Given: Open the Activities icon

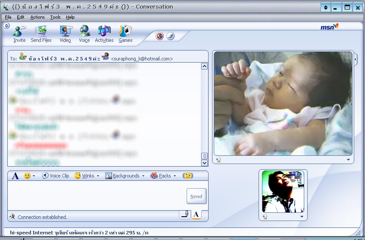Looking at the screenshot, I should coord(104,34).
